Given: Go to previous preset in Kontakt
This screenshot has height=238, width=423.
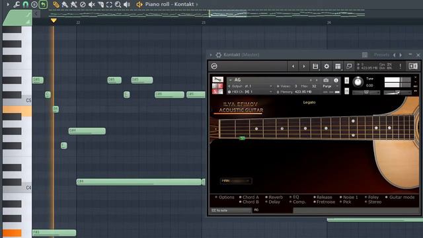Looking at the screenshot, I should coord(395,55).
